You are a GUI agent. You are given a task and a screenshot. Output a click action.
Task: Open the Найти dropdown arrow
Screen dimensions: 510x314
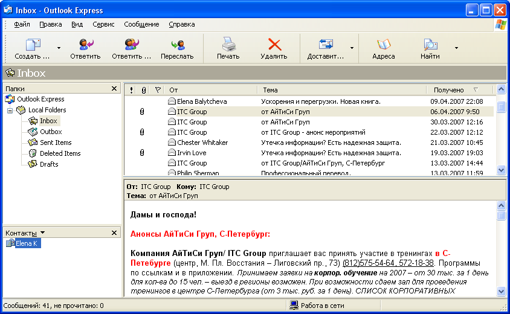click(x=456, y=48)
